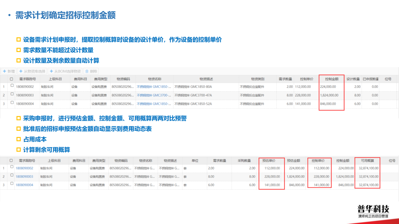Click 可用概算 column header
The image size is (399, 224).
click(367, 161)
